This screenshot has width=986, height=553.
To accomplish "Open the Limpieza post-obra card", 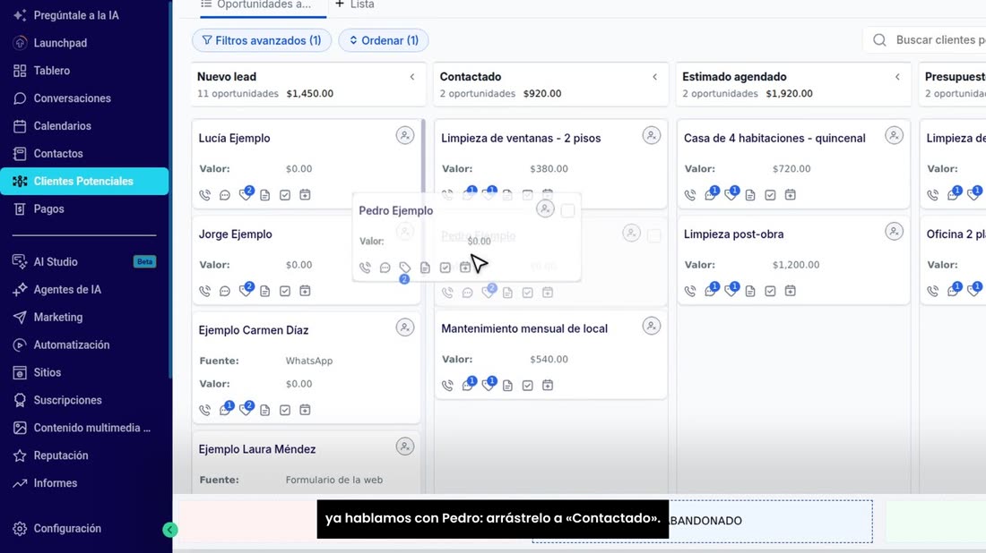I will [x=734, y=234].
